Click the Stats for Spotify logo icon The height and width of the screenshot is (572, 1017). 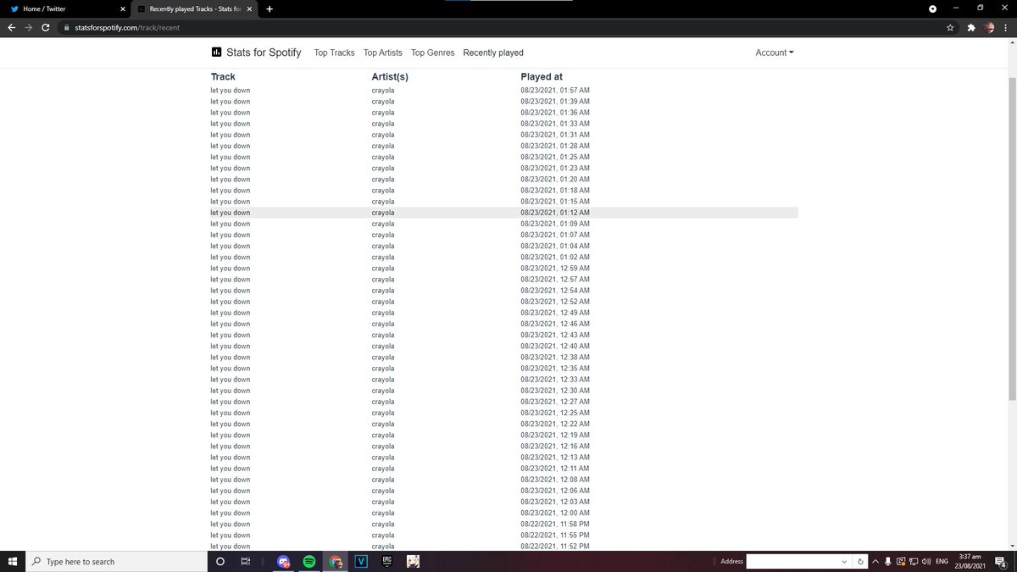pos(217,53)
